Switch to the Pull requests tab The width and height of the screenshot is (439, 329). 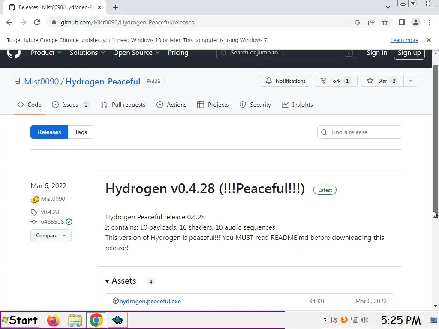click(x=123, y=105)
